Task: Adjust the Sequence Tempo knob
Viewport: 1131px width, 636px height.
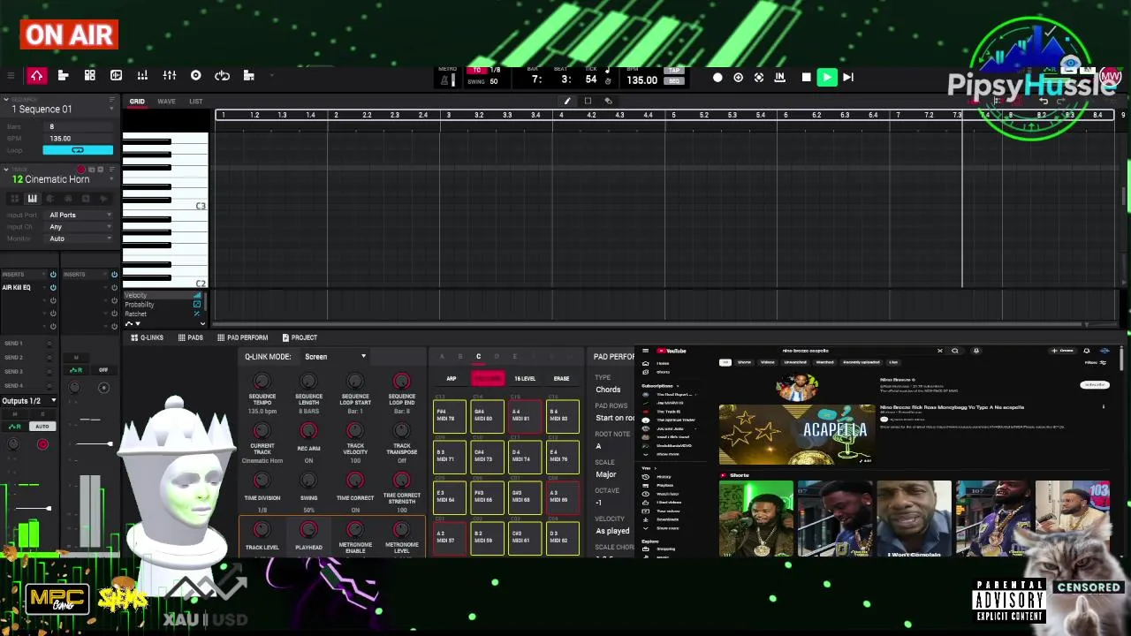Action: (262, 382)
